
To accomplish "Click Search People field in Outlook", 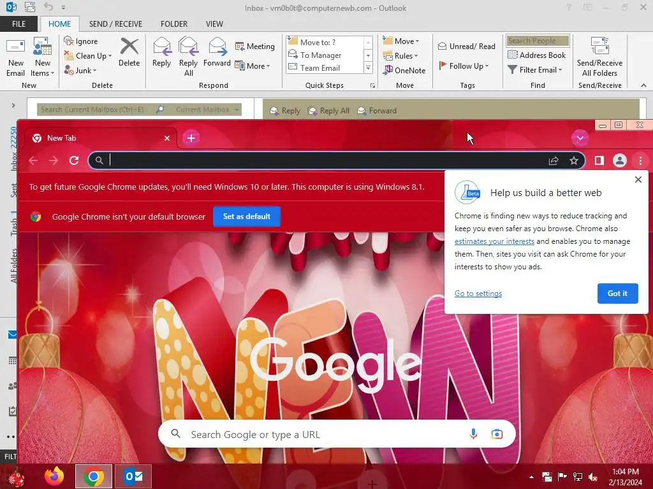I will click(x=538, y=41).
